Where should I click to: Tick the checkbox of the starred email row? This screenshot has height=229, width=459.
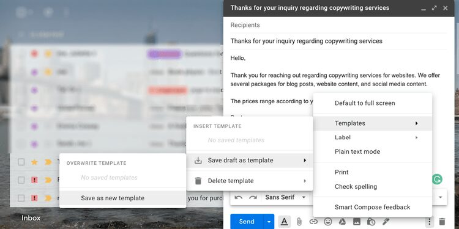click(x=21, y=162)
